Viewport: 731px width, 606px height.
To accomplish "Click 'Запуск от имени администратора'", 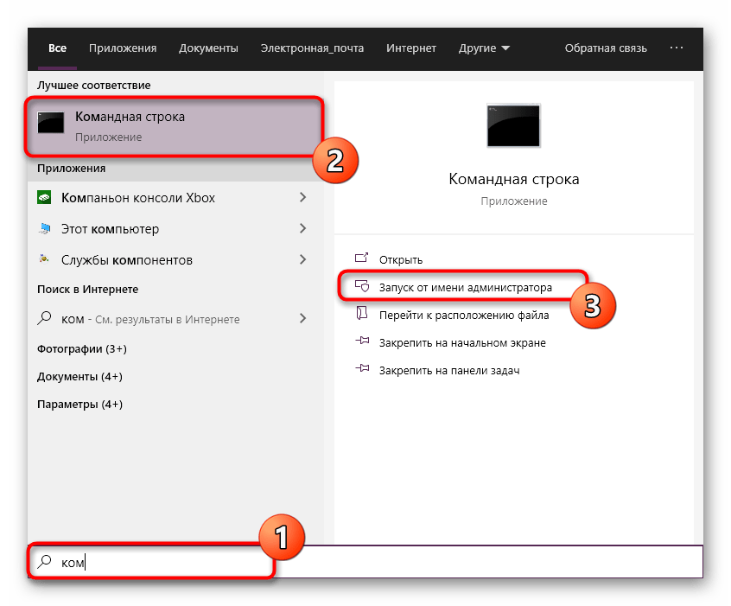I will 465,287.
